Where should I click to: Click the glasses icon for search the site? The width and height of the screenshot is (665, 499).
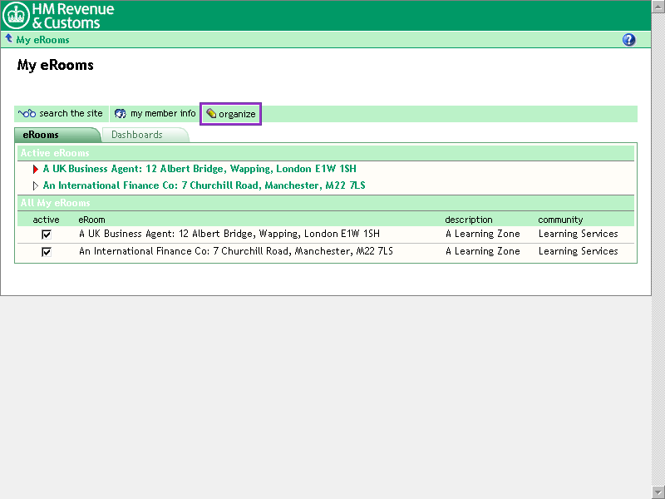(27, 114)
